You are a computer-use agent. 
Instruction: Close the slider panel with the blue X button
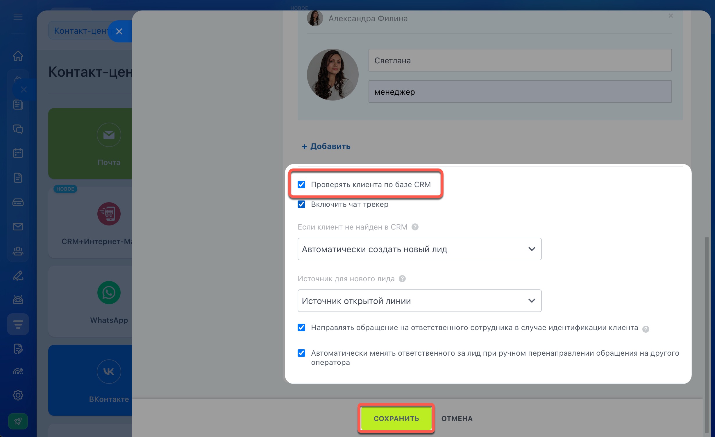pyautogui.click(x=119, y=31)
